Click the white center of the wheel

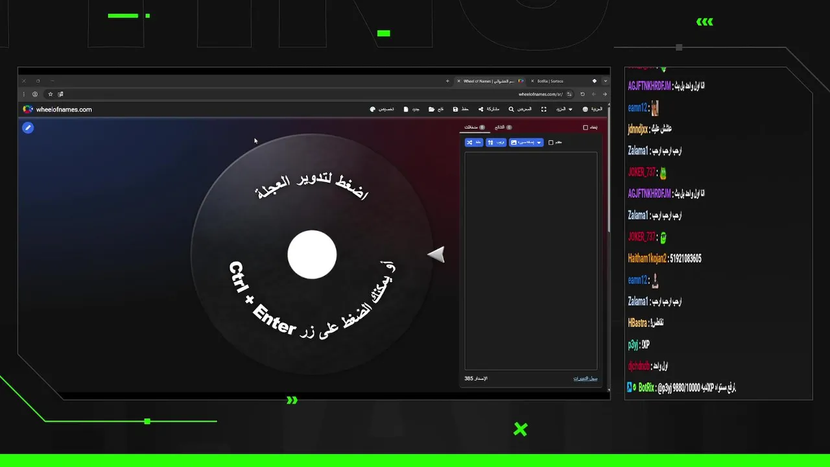pos(312,254)
